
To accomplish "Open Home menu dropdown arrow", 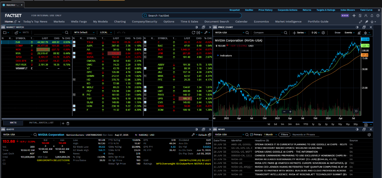I will point(19,22).
